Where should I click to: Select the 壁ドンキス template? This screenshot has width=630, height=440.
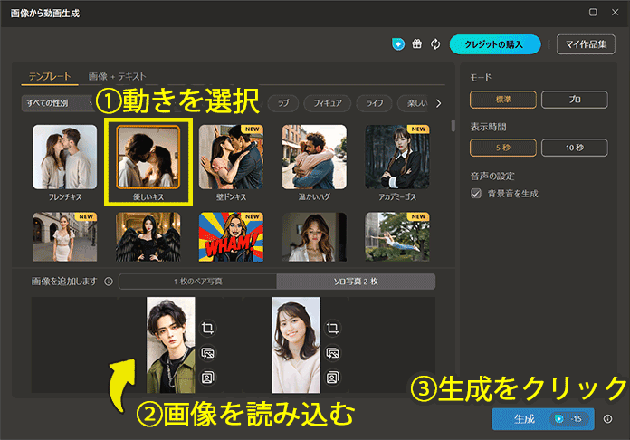coord(231,158)
